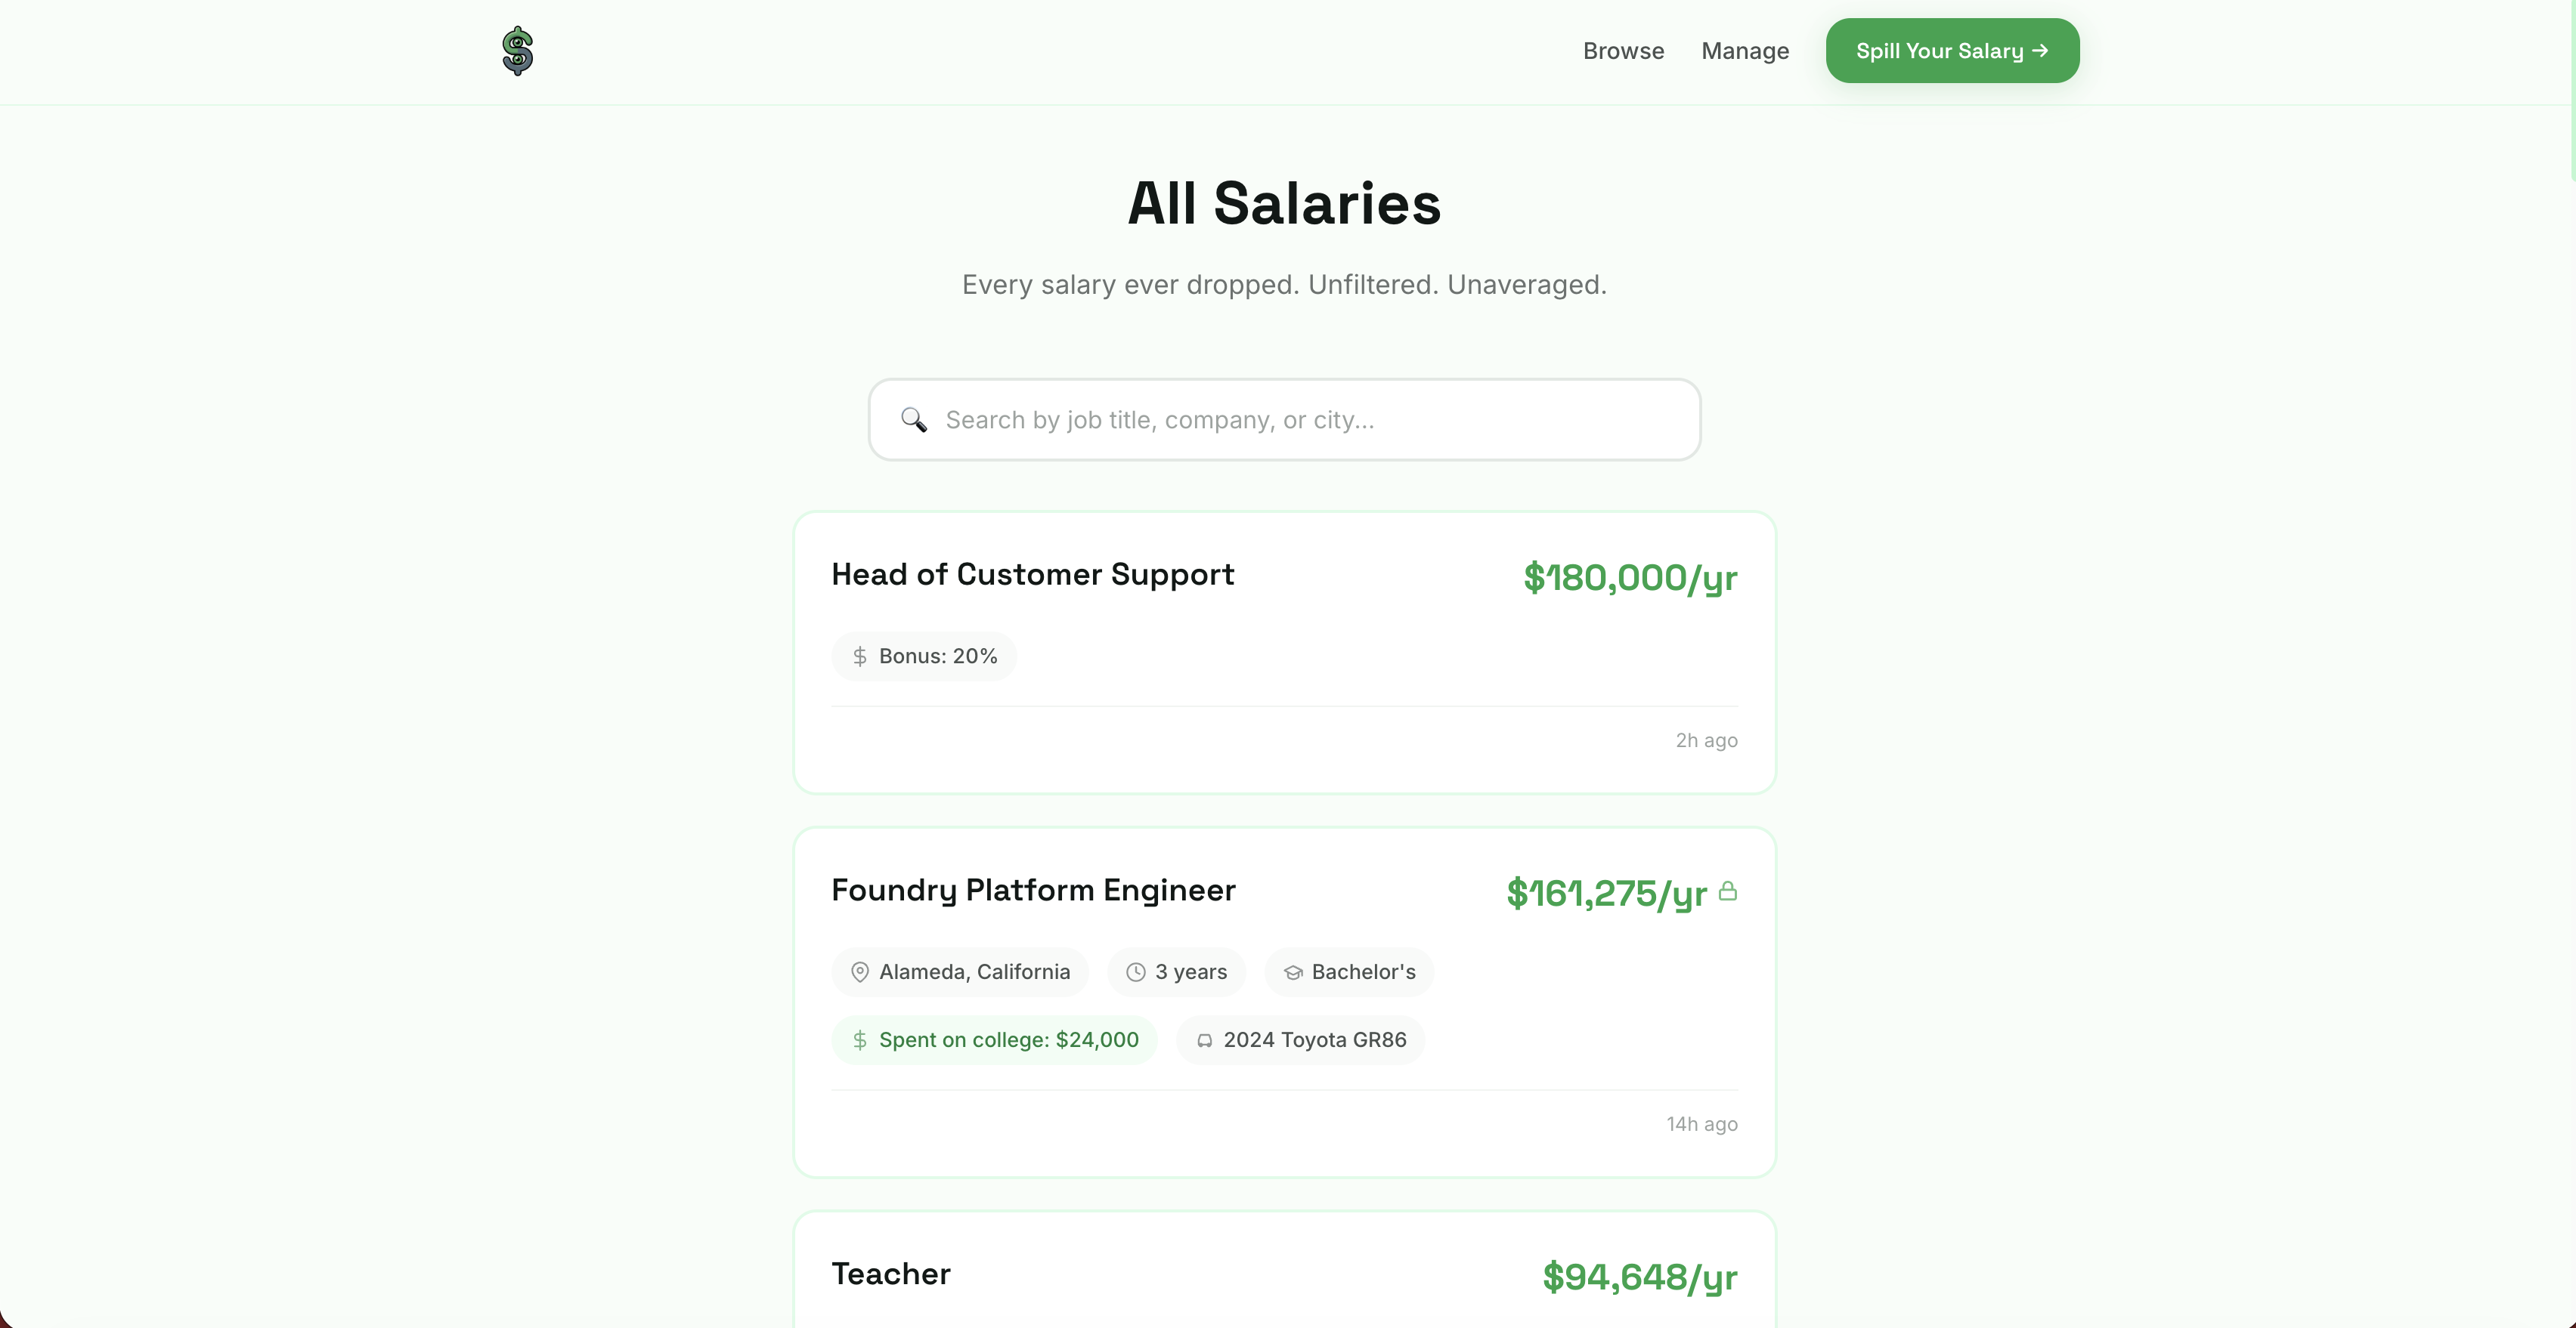This screenshot has width=2576, height=1328.
Task: Open the Head of Customer Support salary card
Action: coord(1032,575)
